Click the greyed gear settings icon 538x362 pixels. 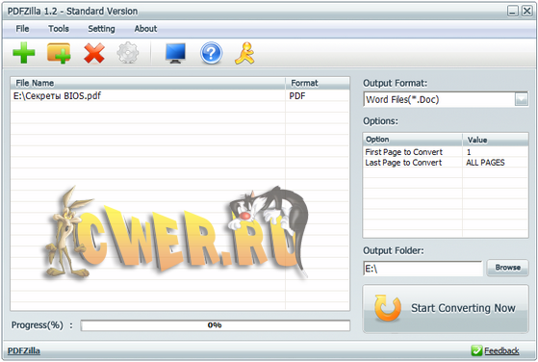coord(128,53)
